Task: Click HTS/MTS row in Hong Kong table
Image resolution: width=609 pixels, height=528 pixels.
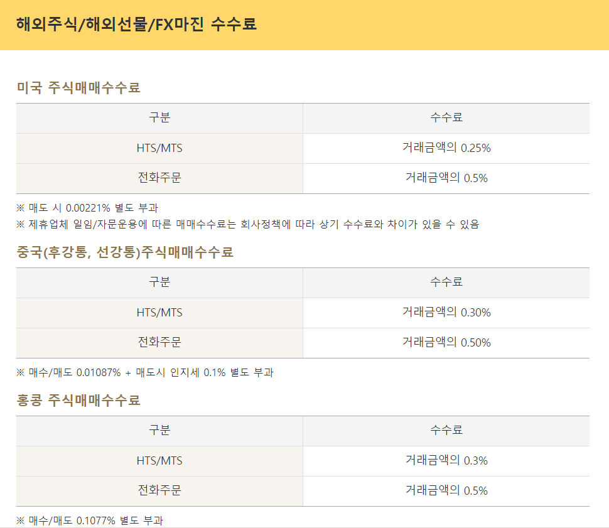Action: [x=159, y=461]
